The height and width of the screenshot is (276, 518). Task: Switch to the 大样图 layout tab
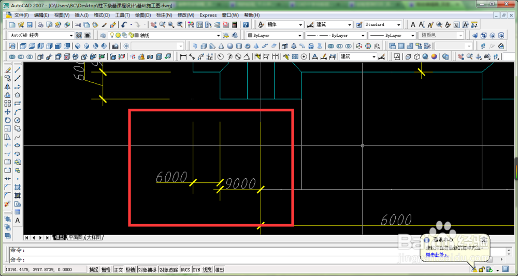[94, 237]
